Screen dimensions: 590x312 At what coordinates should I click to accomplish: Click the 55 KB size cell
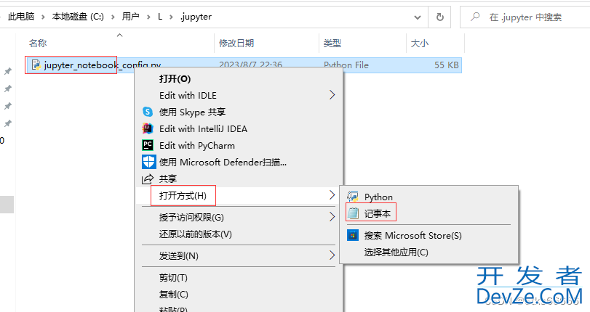click(x=447, y=65)
